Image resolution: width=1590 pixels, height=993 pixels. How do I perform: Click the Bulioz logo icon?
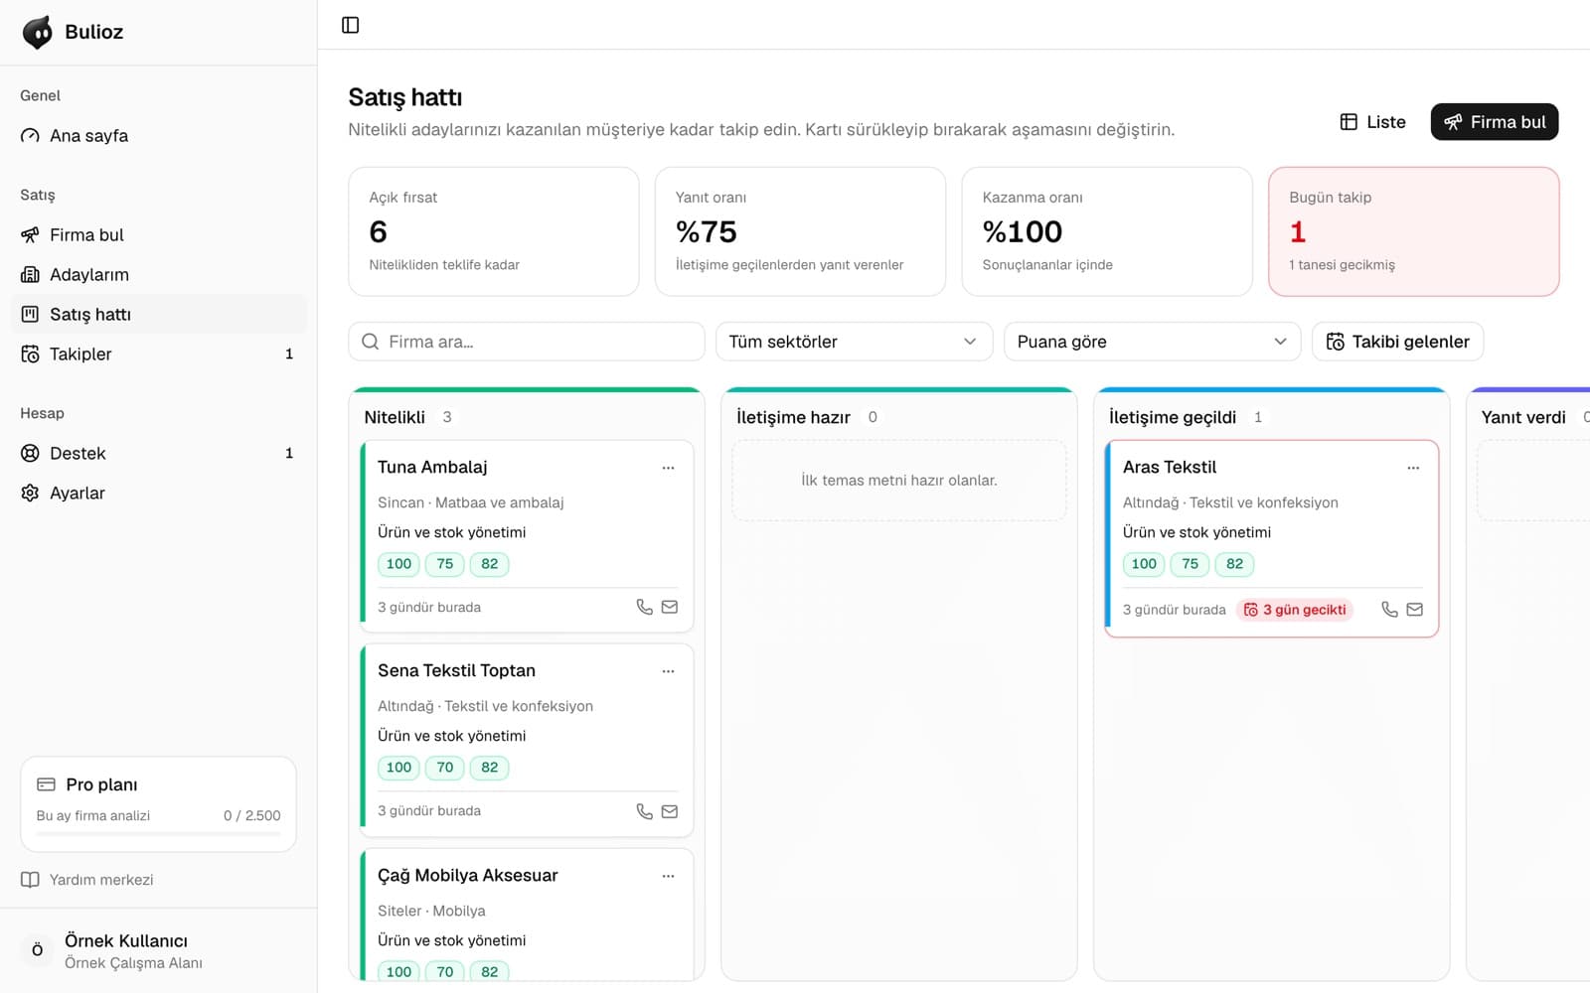coord(38,32)
